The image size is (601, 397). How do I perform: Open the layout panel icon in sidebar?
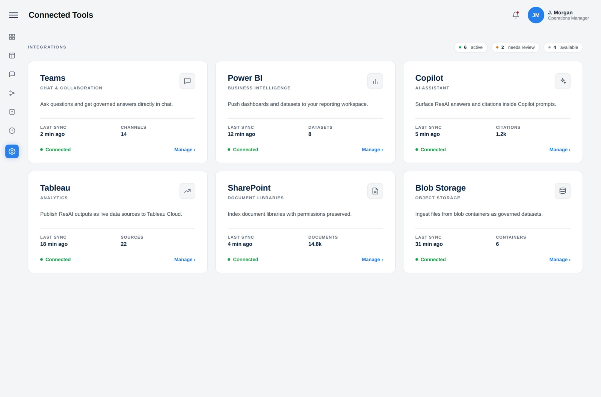12,56
